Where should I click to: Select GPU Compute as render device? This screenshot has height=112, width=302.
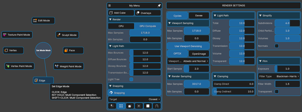(x=148, y=26)
